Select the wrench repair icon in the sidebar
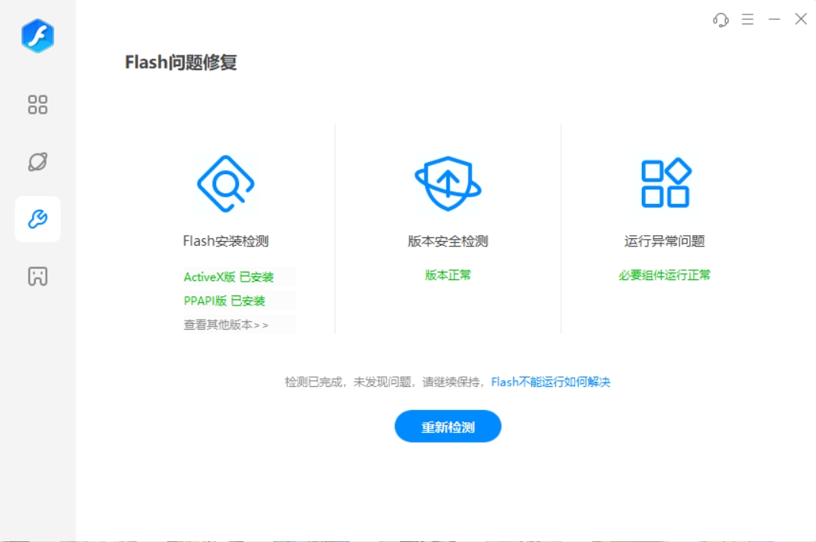Screen dimensions: 816x542 tap(37, 219)
